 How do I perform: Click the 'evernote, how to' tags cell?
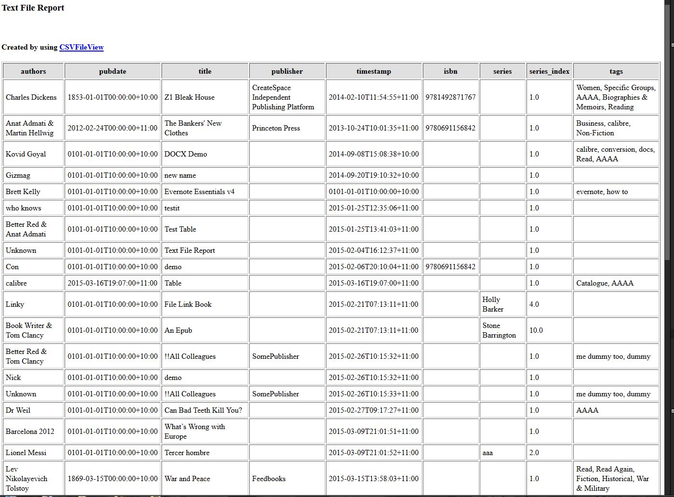click(x=616, y=192)
